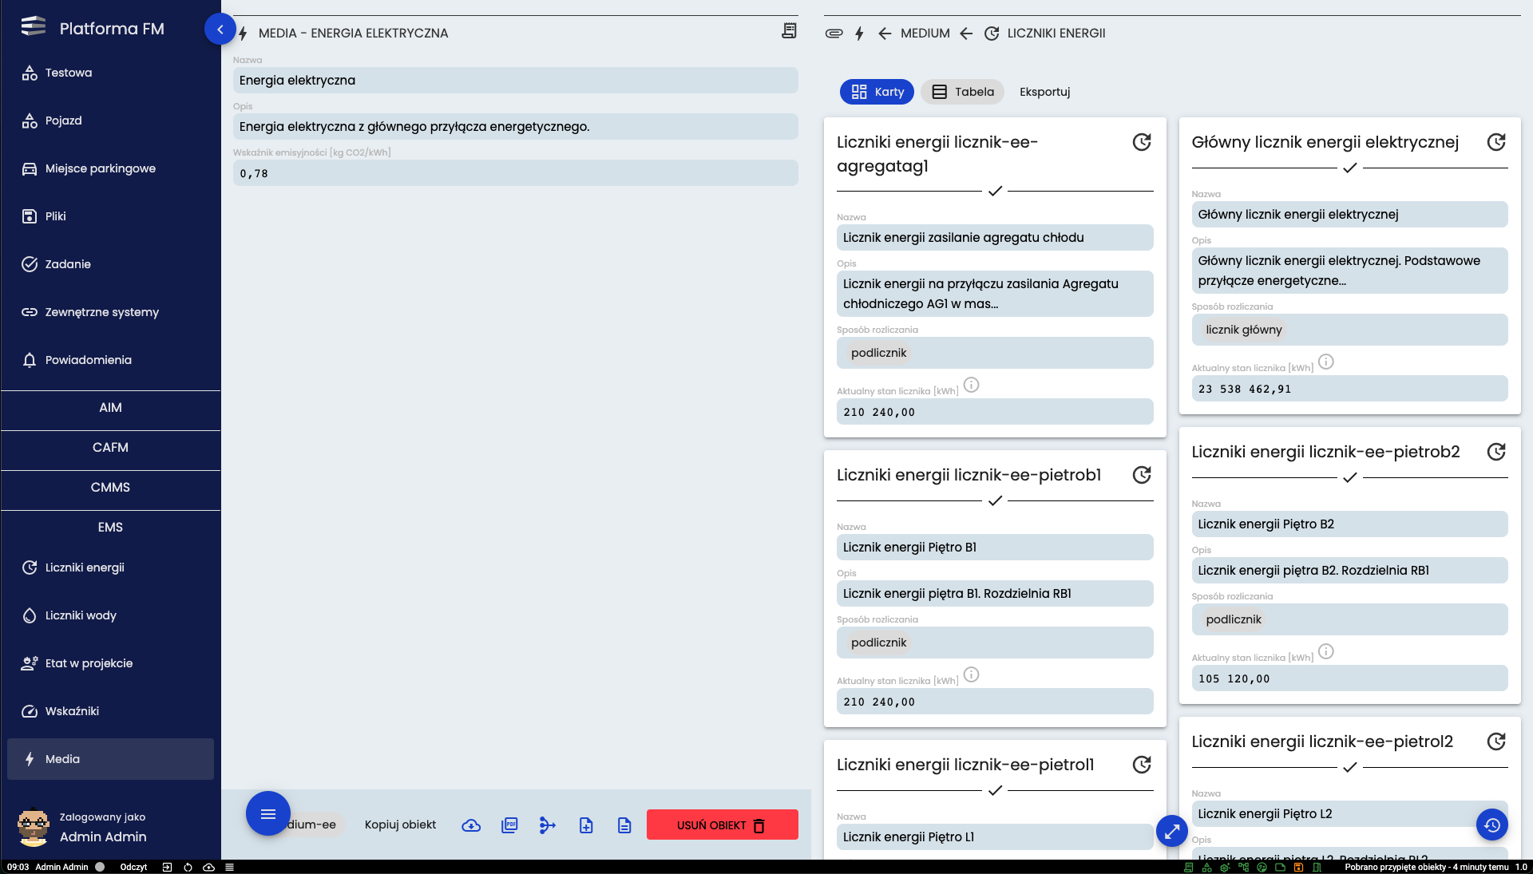The image size is (1533, 874).
Task: Open Etat w projekcie
Action: tap(110, 663)
